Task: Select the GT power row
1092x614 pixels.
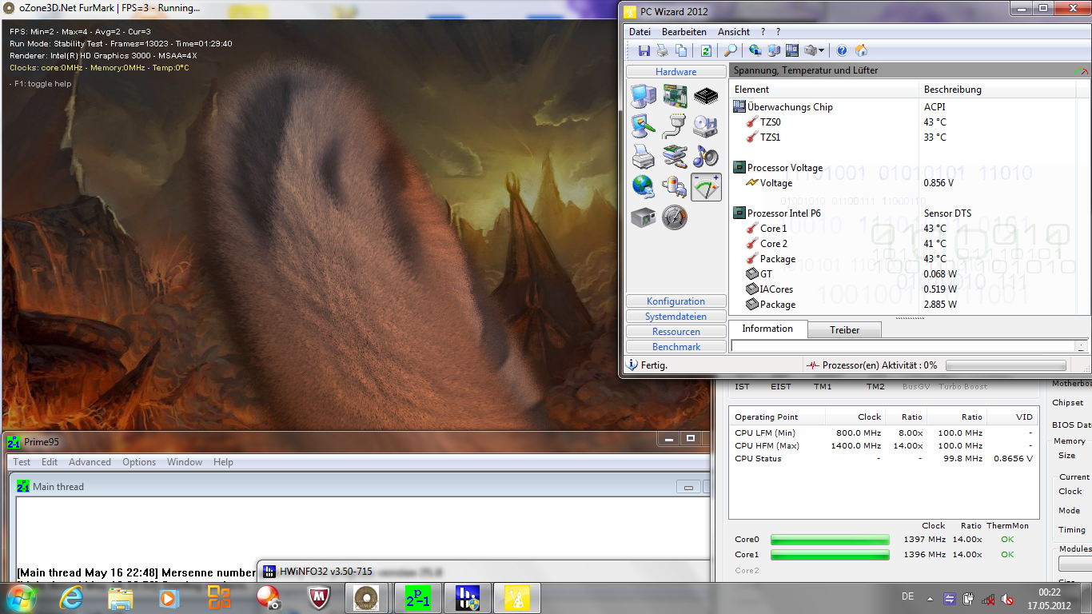Action: 903,274
